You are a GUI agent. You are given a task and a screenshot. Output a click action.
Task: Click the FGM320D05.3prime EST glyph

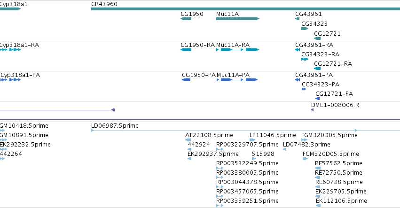pyautogui.click(x=306, y=159)
